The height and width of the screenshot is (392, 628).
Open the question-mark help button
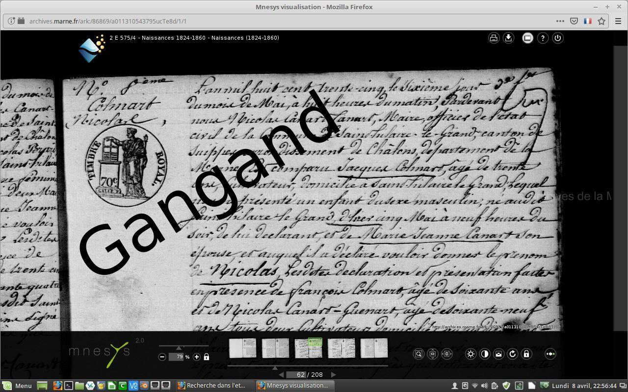click(x=543, y=38)
